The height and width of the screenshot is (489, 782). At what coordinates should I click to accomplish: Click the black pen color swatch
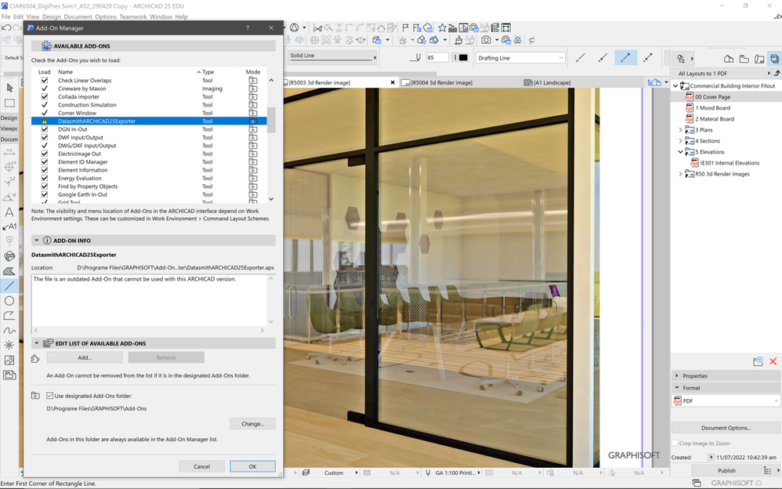[463, 57]
